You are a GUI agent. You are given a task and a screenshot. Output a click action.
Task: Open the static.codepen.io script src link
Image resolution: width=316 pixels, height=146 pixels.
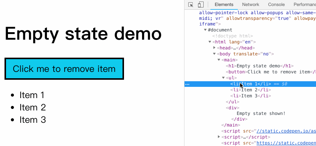(286, 131)
